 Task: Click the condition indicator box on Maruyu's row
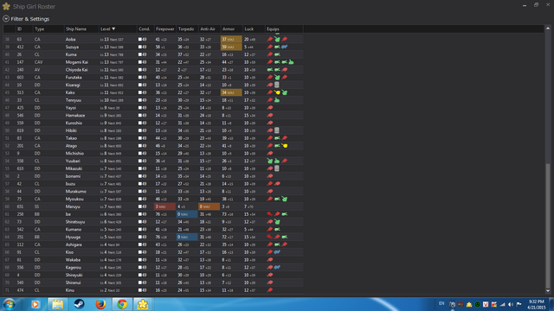tap(140, 206)
